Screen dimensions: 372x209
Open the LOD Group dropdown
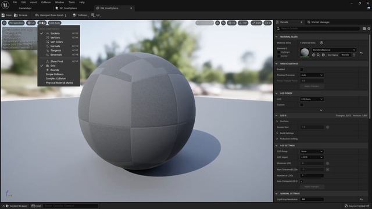[312, 152]
